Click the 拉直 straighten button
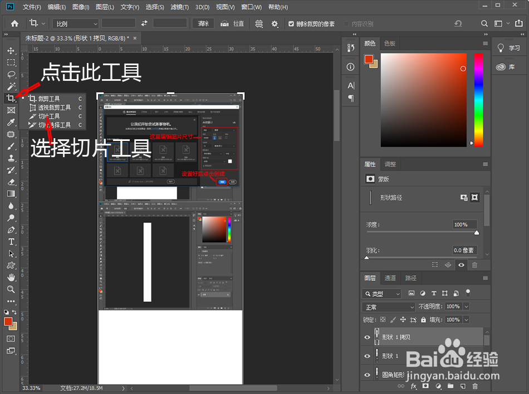Screen dimensions: 529x394 pos(232,23)
